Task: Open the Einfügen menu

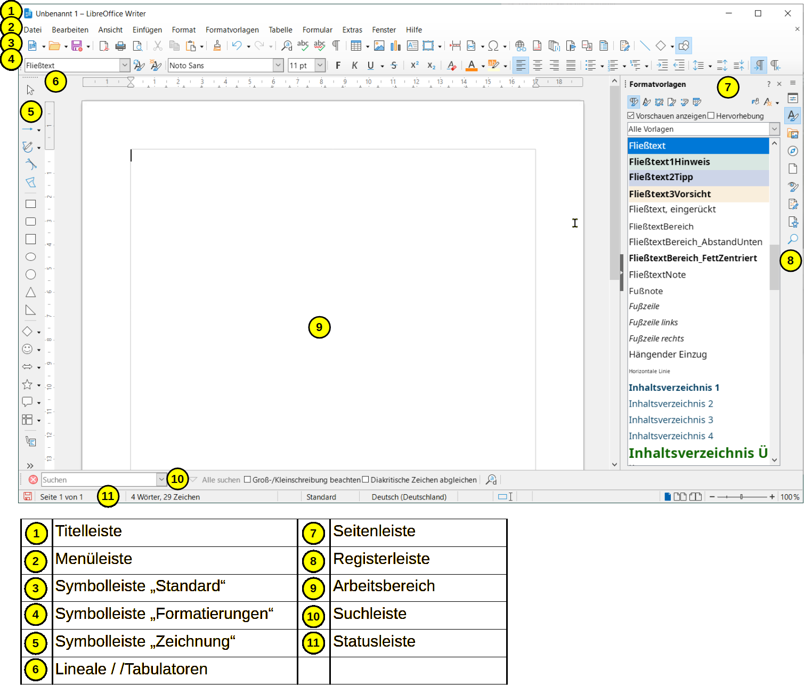Action: [147, 30]
